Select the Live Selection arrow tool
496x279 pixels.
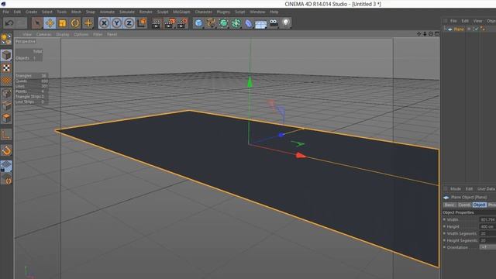37,23
